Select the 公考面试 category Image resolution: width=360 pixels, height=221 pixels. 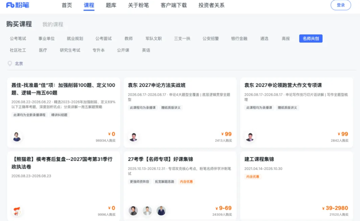pos(104,38)
